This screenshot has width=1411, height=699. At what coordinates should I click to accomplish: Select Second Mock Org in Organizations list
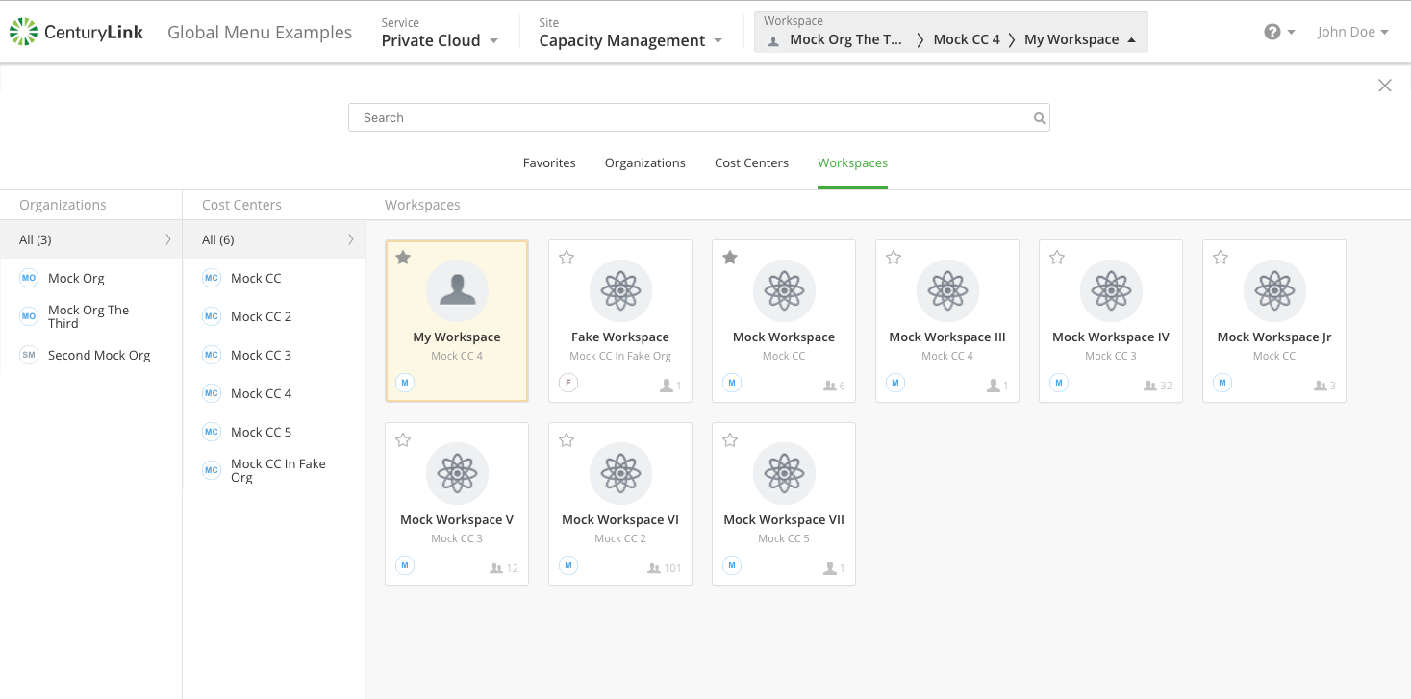(91, 355)
